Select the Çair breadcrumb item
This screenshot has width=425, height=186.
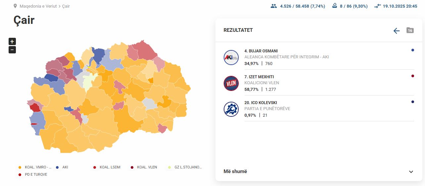pos(66,6)
